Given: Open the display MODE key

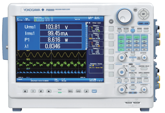Looking at the screenshot, I should (119, 31).
